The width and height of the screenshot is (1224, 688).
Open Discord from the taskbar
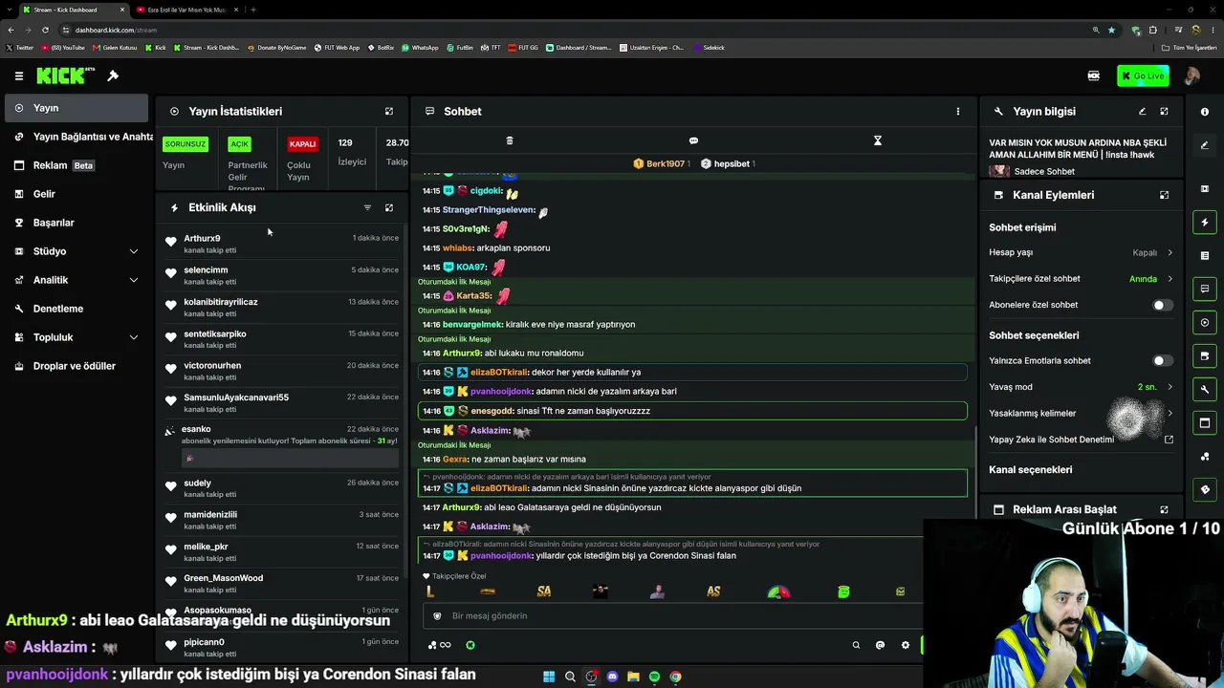tap(612, 677)
